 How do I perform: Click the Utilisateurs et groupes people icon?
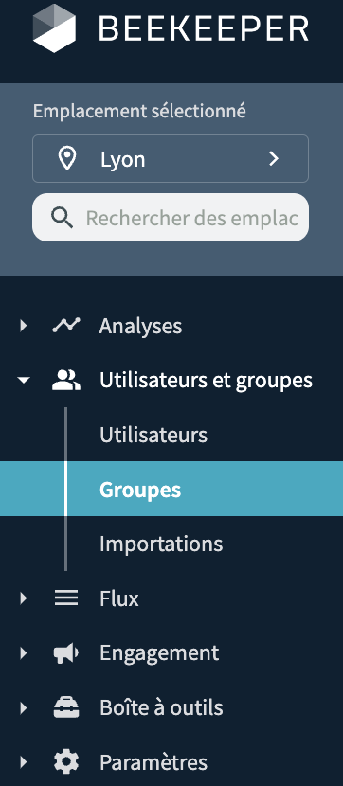click(x=66, y=381)
